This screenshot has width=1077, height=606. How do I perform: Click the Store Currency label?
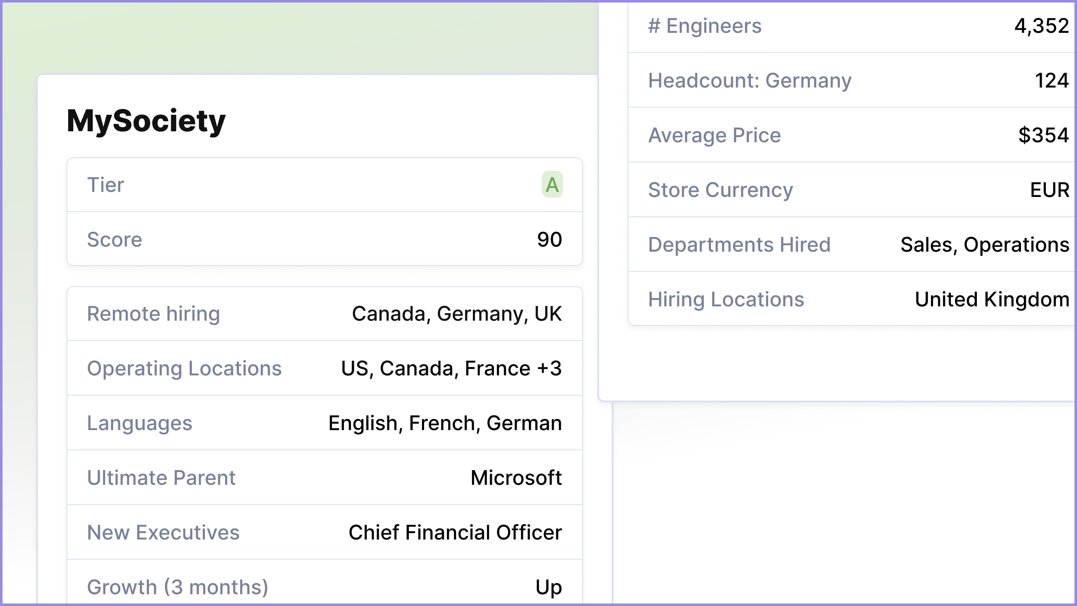tap(720, 190)
